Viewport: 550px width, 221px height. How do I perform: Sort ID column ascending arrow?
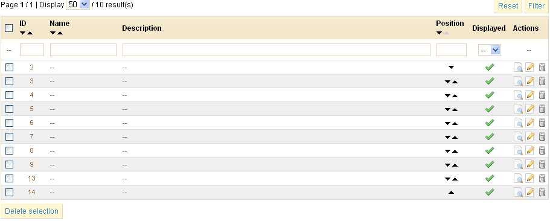tap(30, 33)
